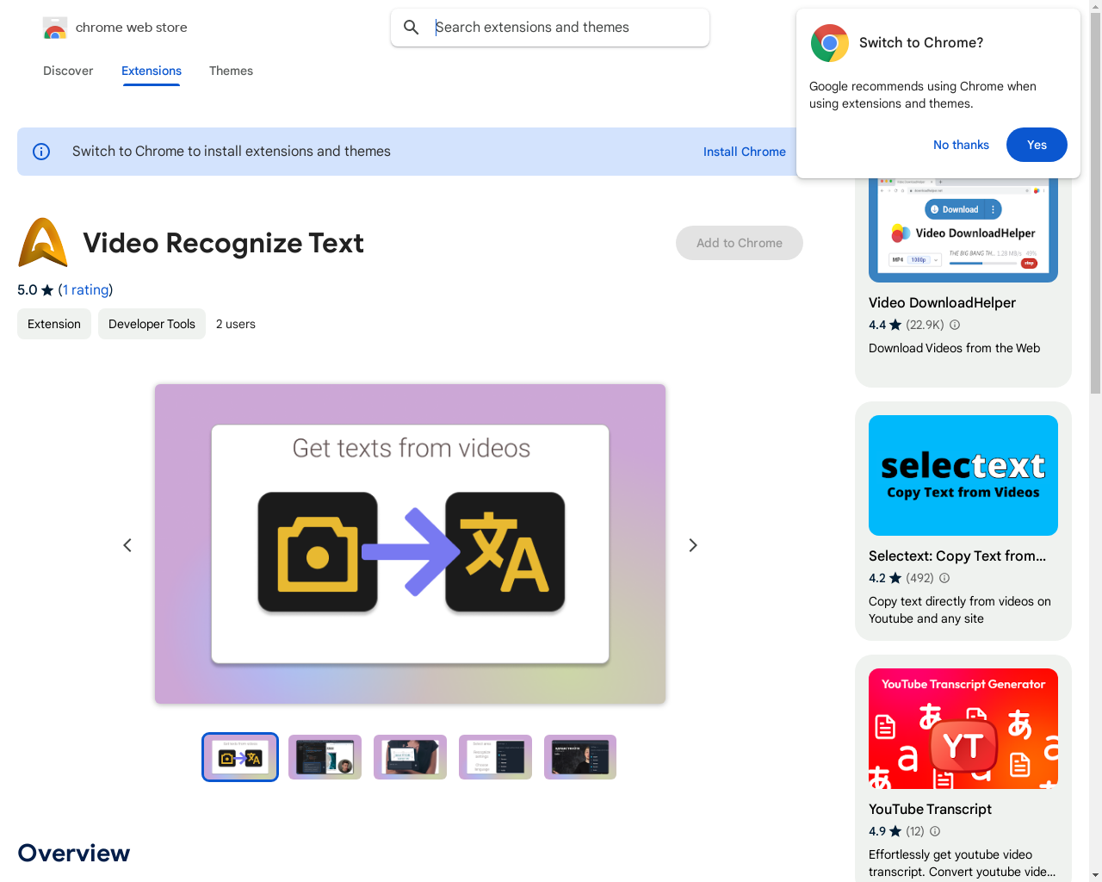
Task: Focus the Search extensions and themes field
Action: (x=550, y=28)
